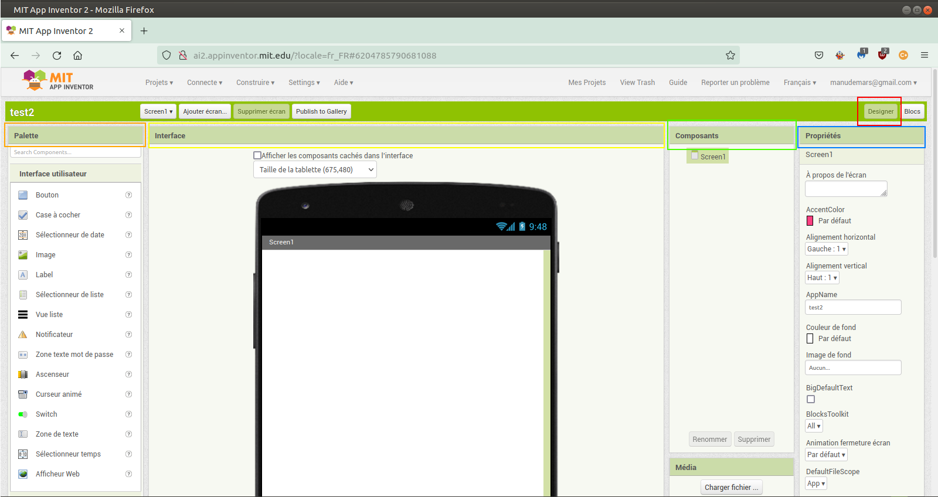Screen dimensions: 938x497
Task: Open the Firefox hamburger menu
Action: [x=925, y=55]
